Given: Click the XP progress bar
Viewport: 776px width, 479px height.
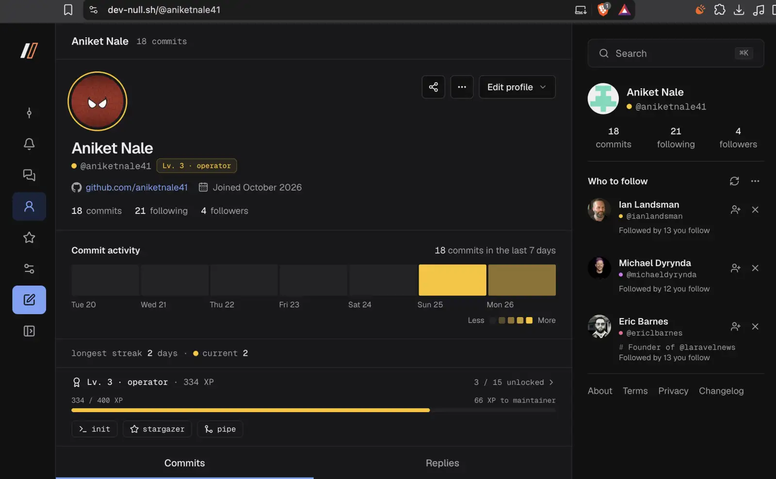Looking at the screenshot, I should [x=313, y=410].
